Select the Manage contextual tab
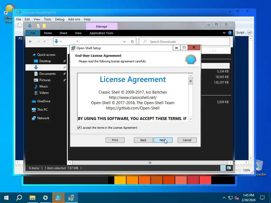The width and height of the screenshot is (271, 203). pyautogui.click(x=102, y=26)
